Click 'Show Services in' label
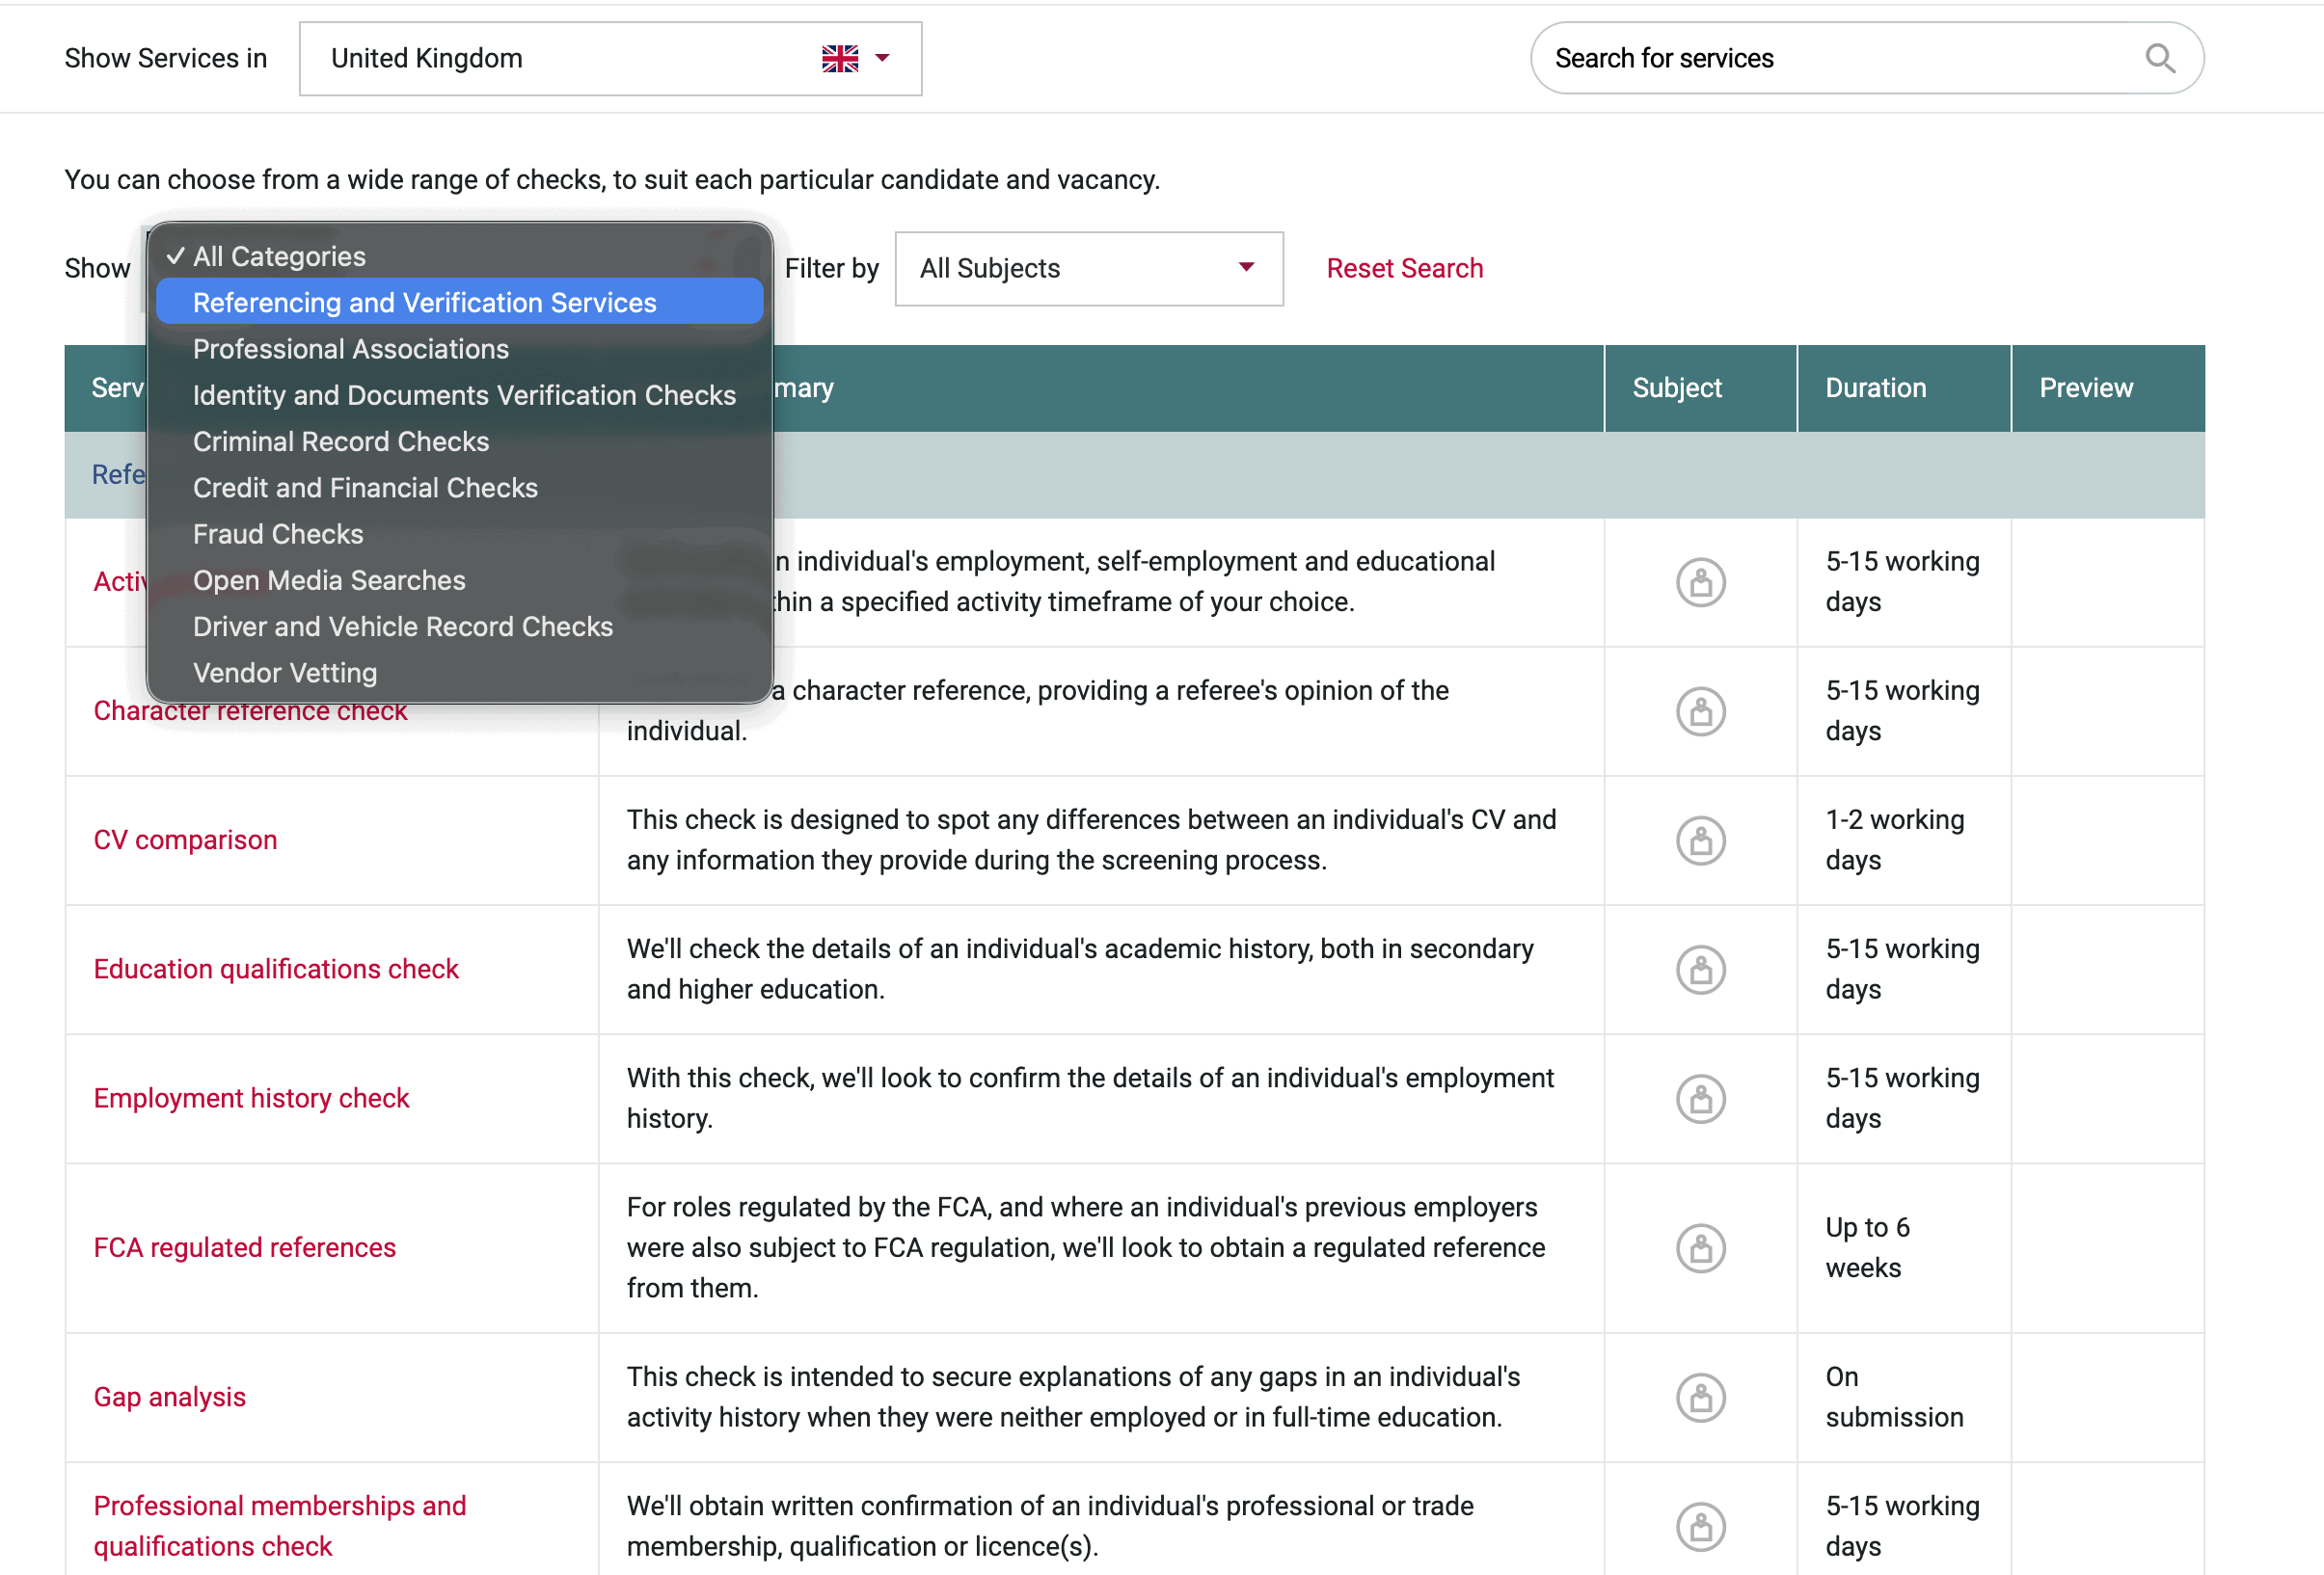 (x=166, y=59)
